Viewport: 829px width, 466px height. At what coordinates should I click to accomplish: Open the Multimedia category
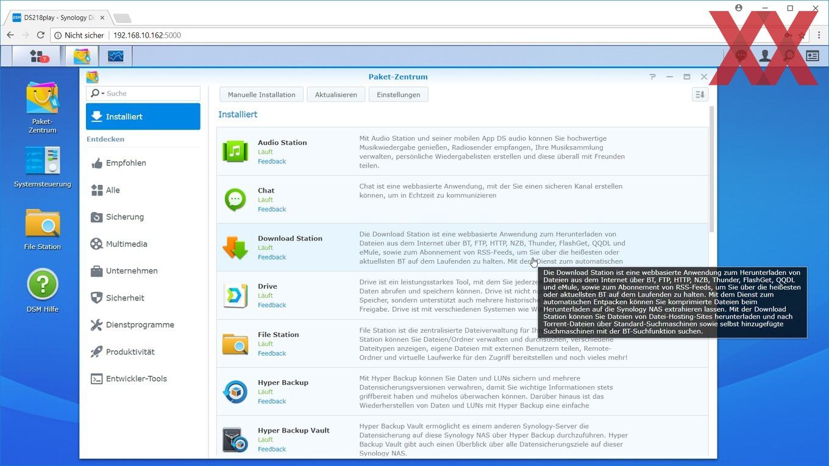(x=143, y=244)
